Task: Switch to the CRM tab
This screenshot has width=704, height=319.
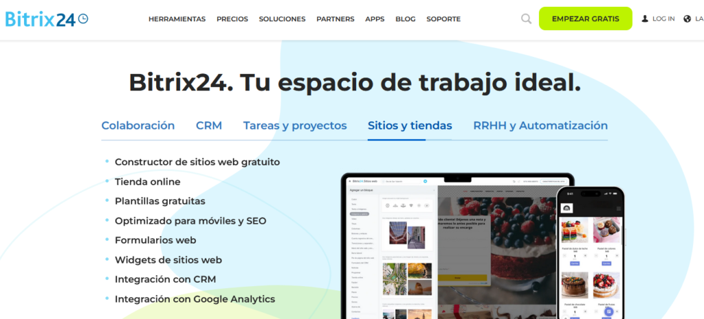Action: [209, 126]
